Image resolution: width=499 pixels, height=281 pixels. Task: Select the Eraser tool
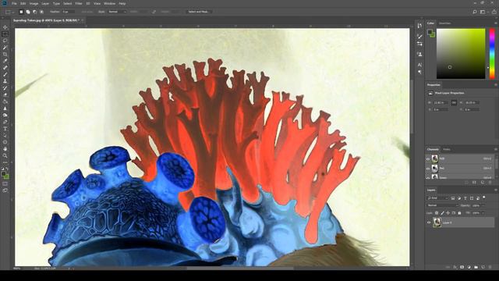[5, 95]
